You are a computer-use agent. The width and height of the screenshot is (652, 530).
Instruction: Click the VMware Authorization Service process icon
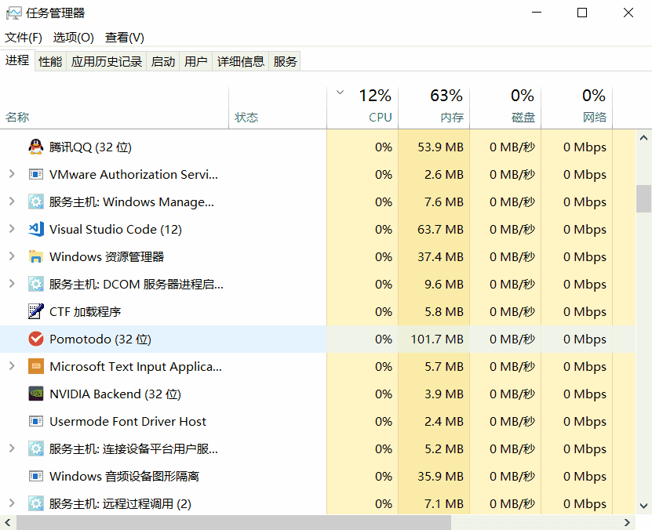pyautogui.click(x=36, y=175)
